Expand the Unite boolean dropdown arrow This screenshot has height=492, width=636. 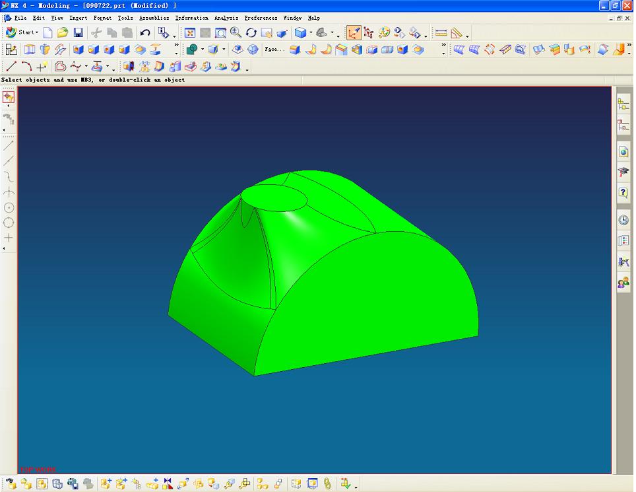pos(203,50)
